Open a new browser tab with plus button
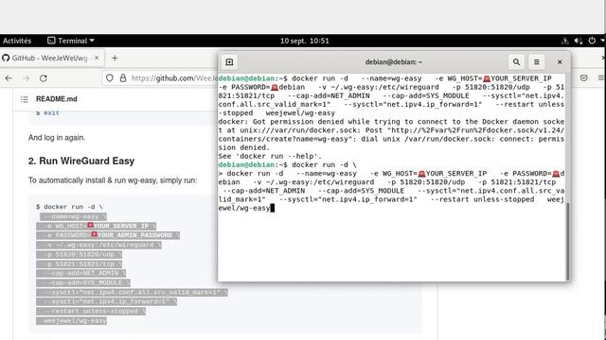The width and height of the screenshot is (606, 340). pyautogui.click(x=115, y=58)
